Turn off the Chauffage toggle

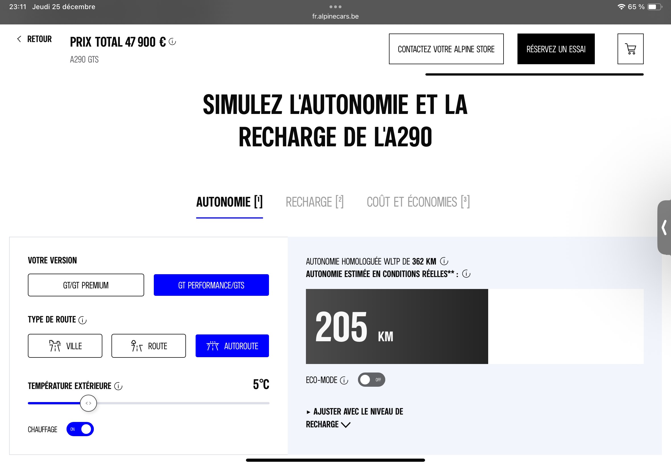point(80,429)
